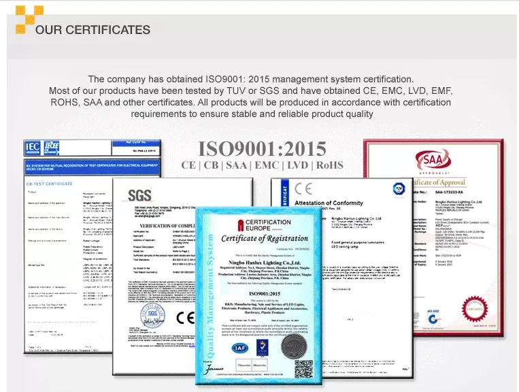519x392 pixels.
Task: Click the CE mark on Attestation document
Action: 303,189
